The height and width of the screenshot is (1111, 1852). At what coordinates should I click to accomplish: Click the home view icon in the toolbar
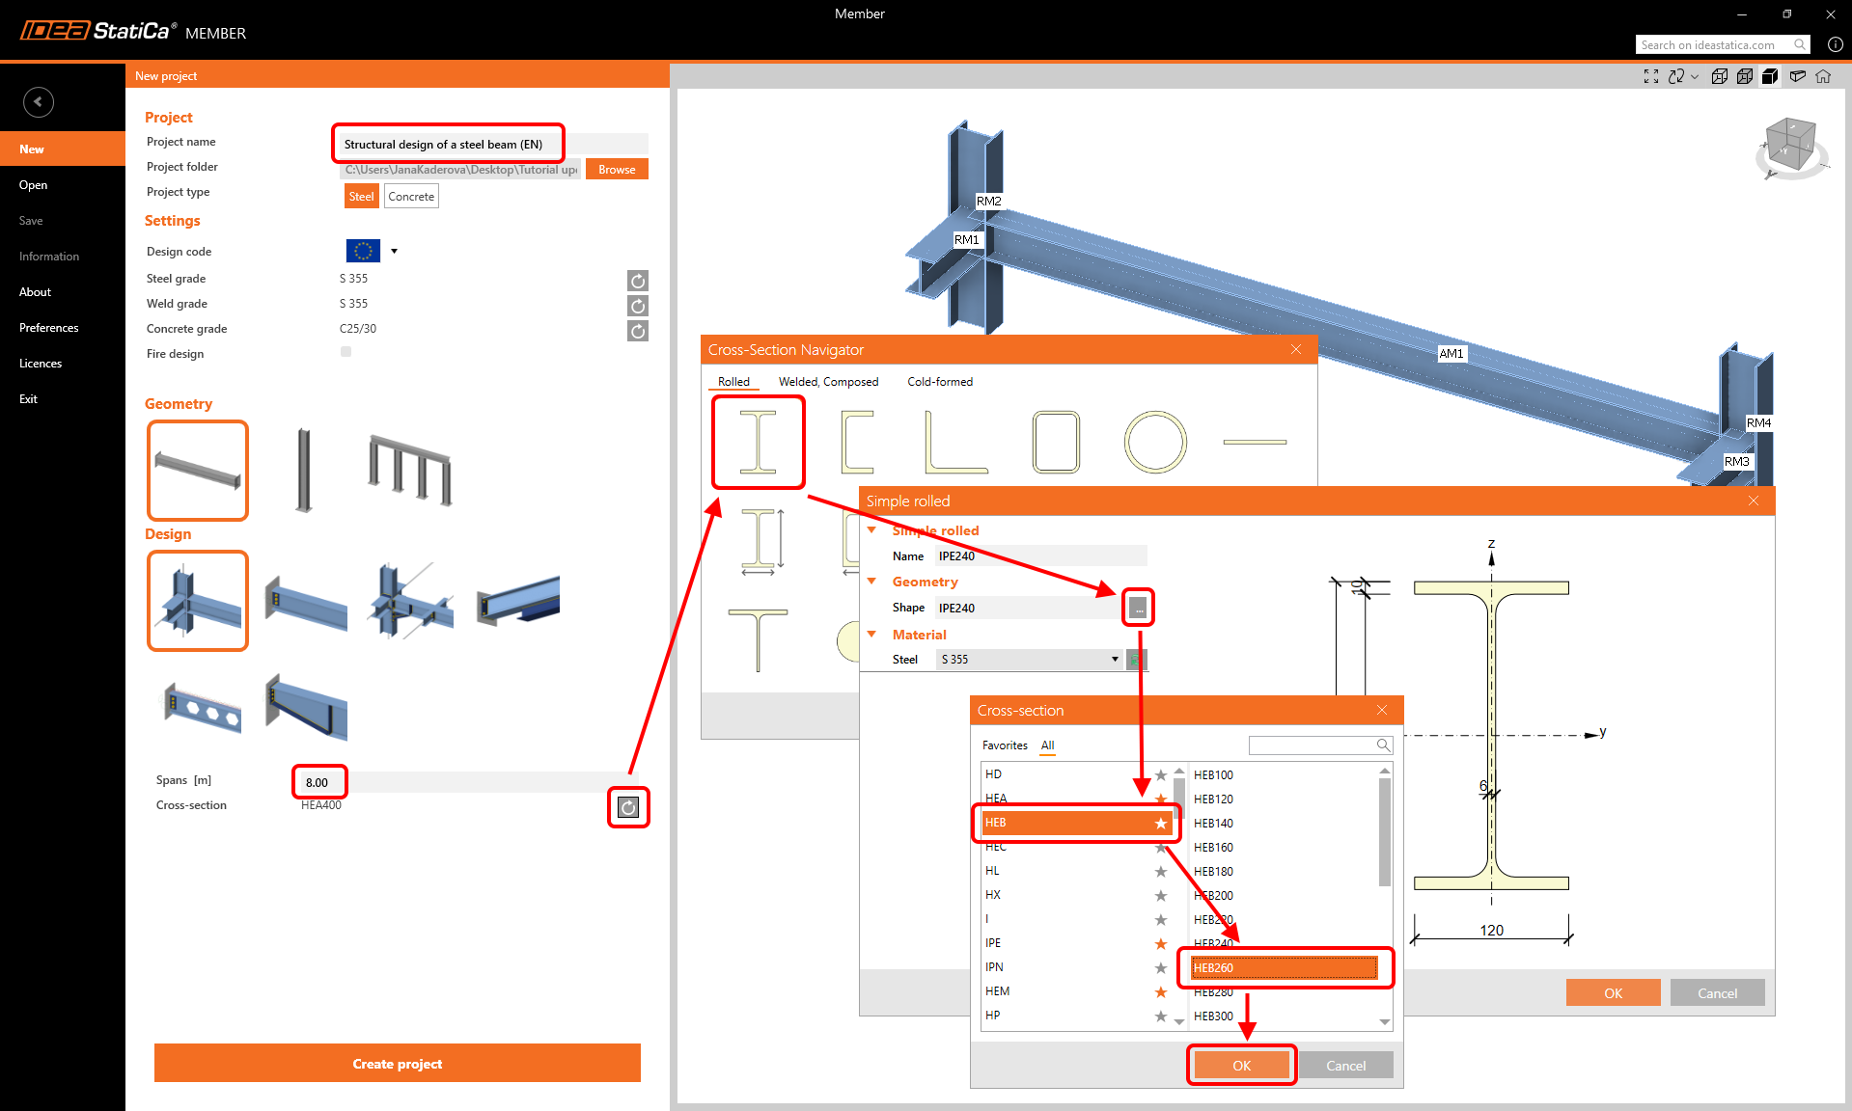click(1823, 76)
